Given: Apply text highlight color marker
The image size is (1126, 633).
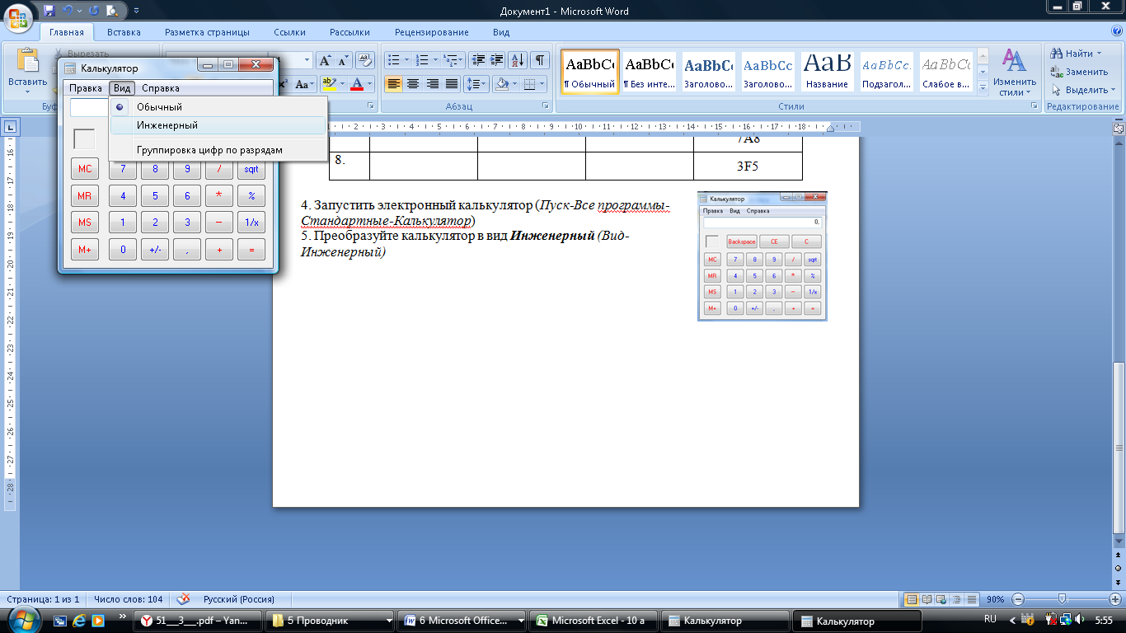Looking at the screenshot, I should point(329,84).
